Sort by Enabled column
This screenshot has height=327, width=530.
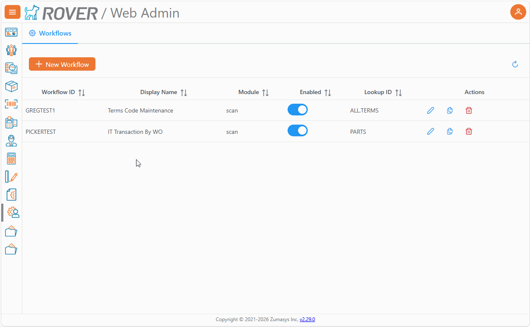pyautogui.click(x=328, y=92)
